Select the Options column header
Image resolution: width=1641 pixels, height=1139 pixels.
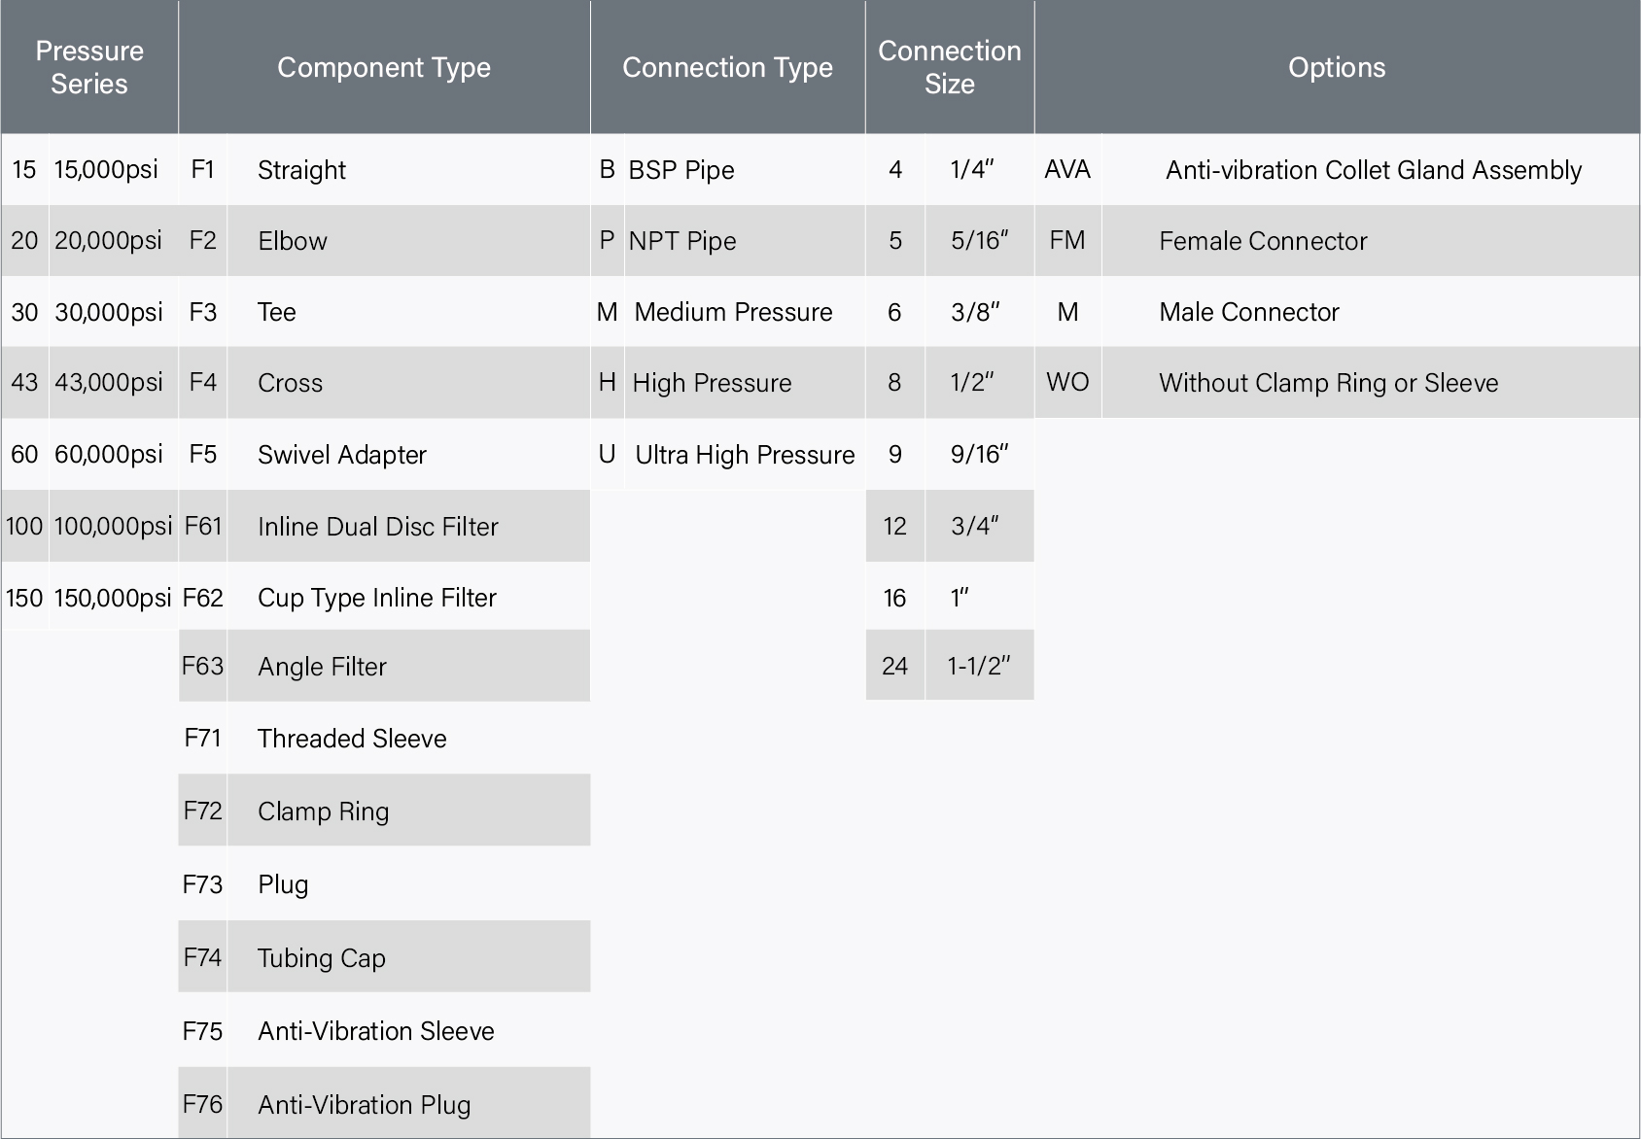pyautogui.click(x=1337, y=67)
